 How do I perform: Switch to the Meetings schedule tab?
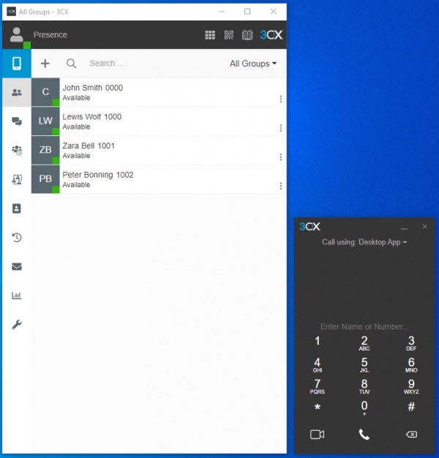16,150
